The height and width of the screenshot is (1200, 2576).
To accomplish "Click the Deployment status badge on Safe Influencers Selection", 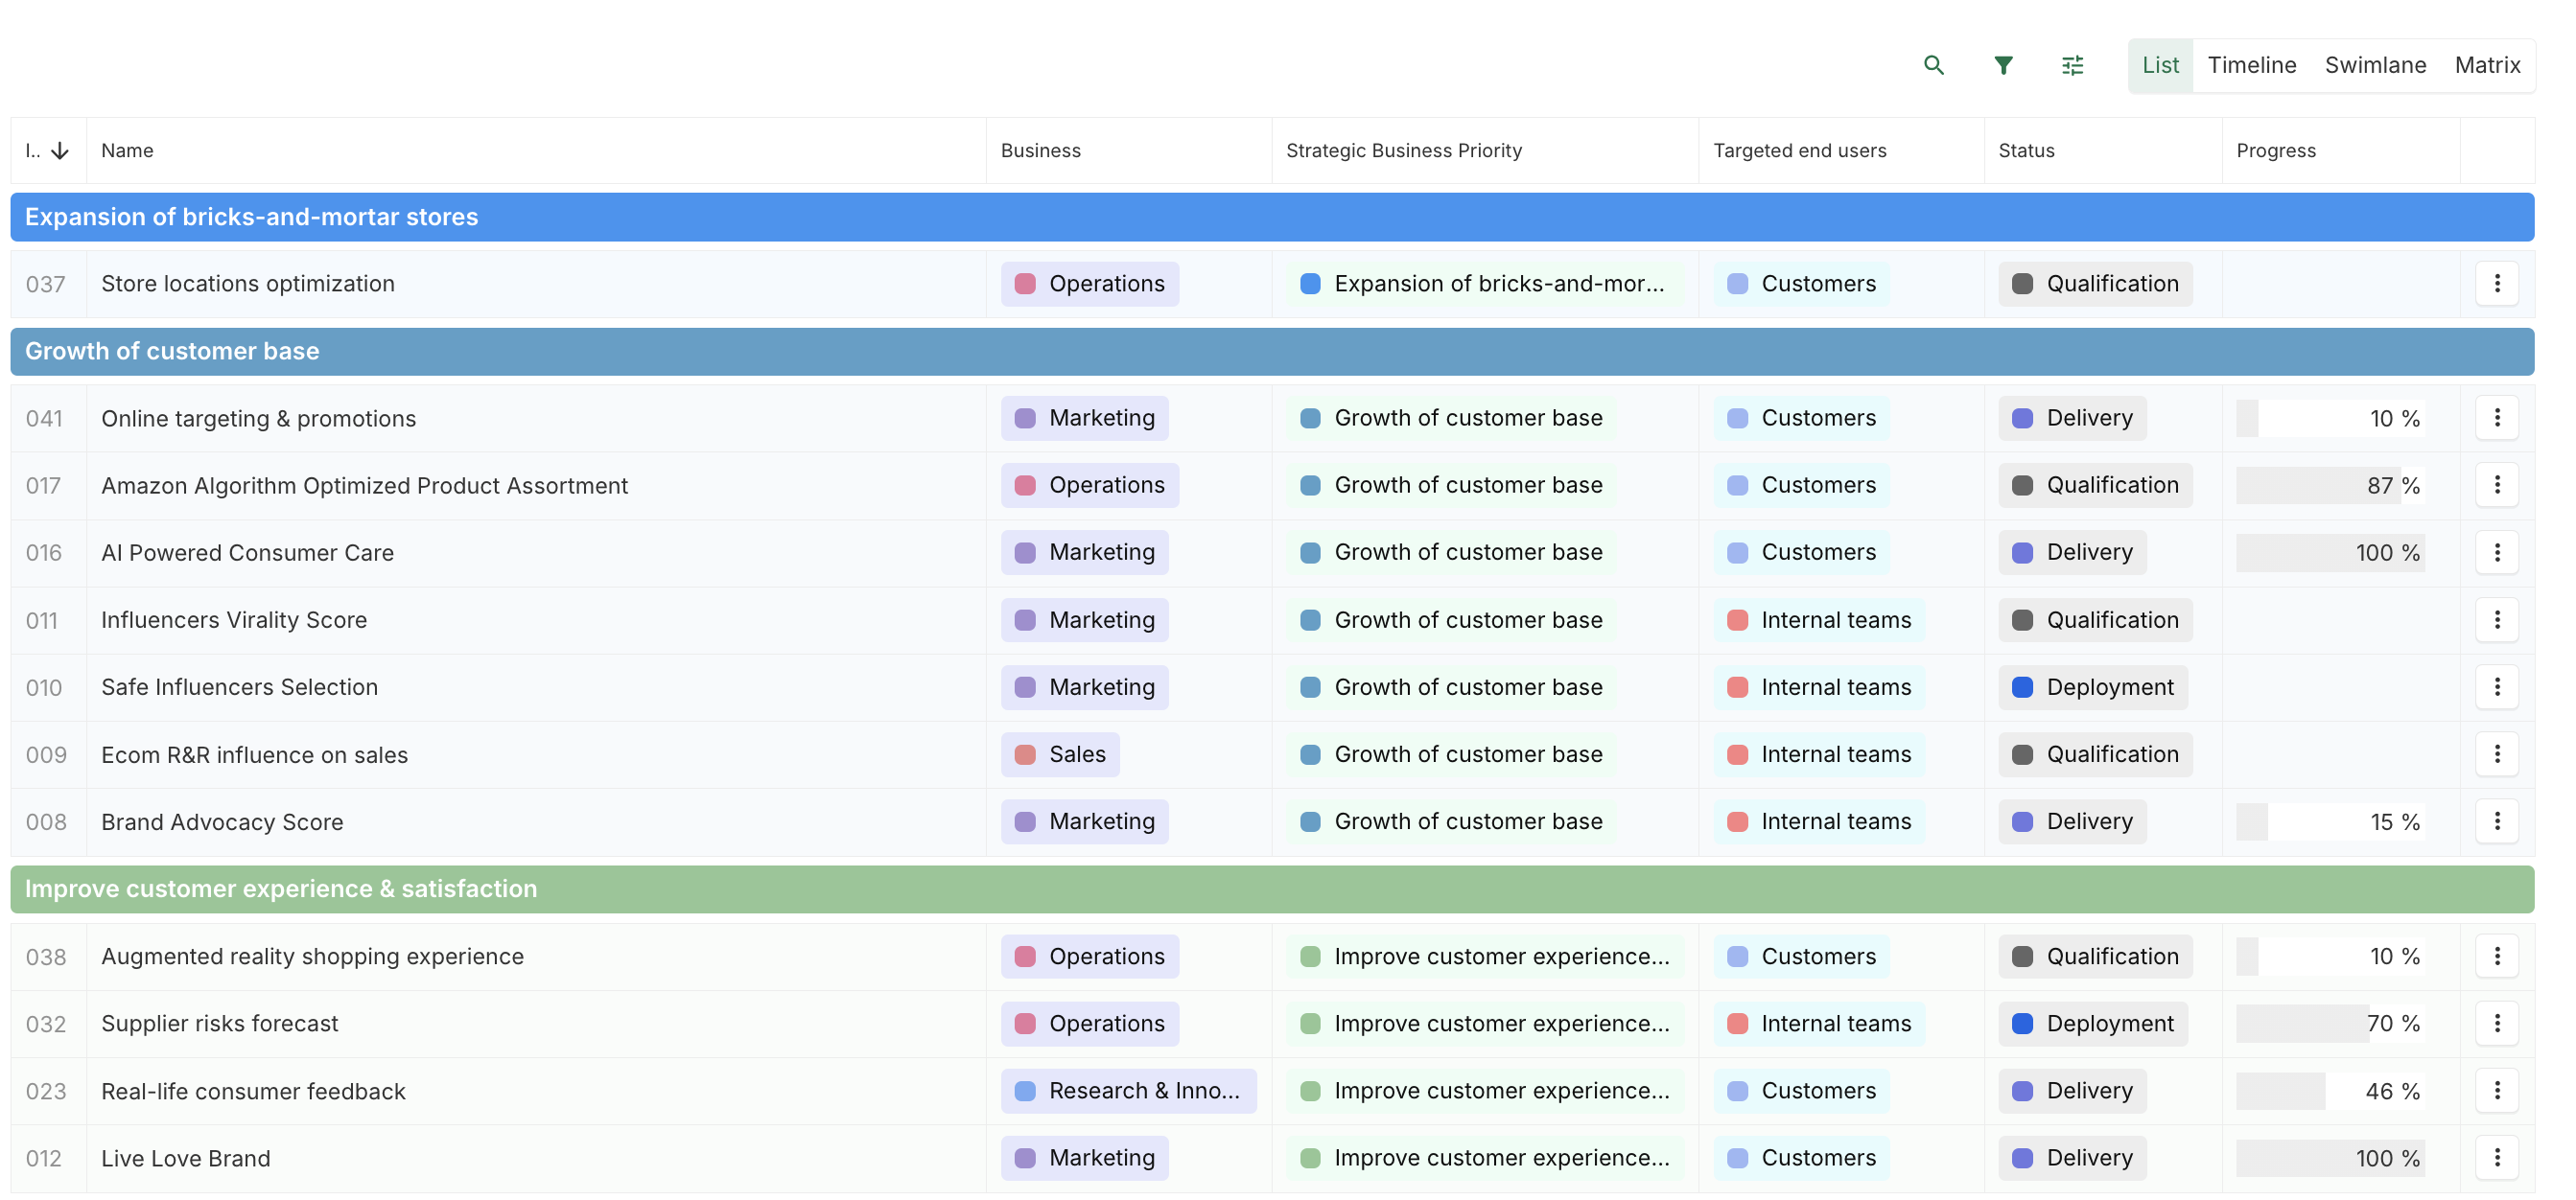I will pos(2092,686).
